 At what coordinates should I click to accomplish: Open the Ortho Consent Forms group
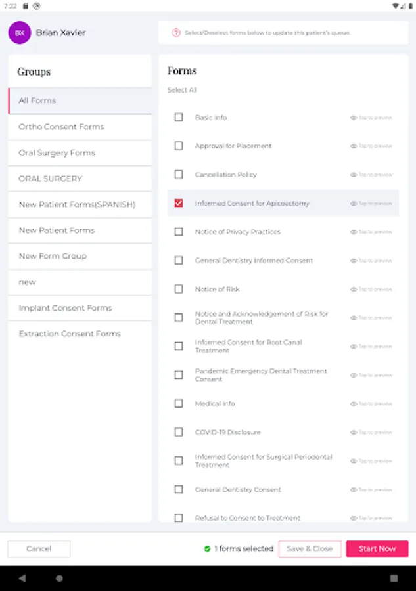point(61,127)
